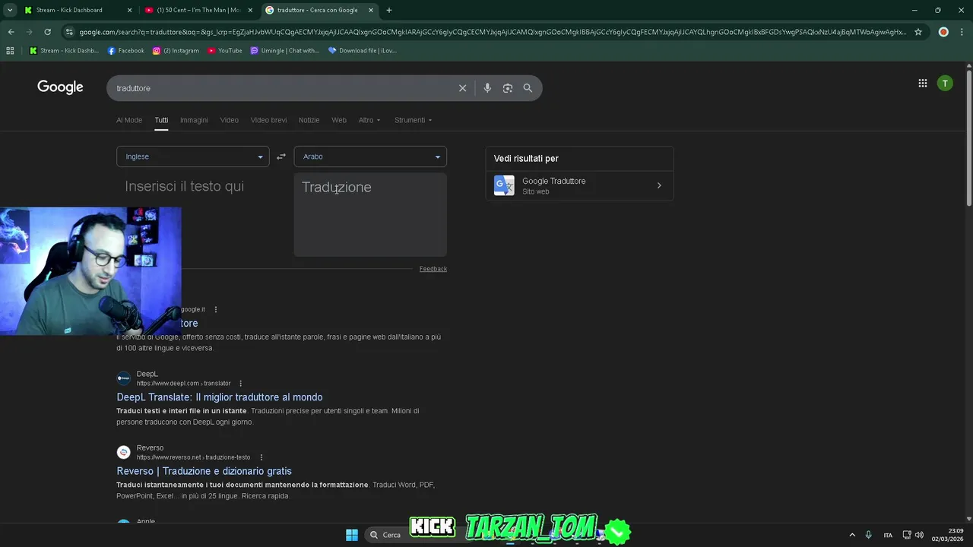
Task: Switch to the Web results tab
Action: tap(339, 120)
